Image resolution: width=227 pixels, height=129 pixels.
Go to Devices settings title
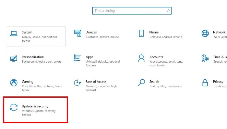[x=91, y=32]
